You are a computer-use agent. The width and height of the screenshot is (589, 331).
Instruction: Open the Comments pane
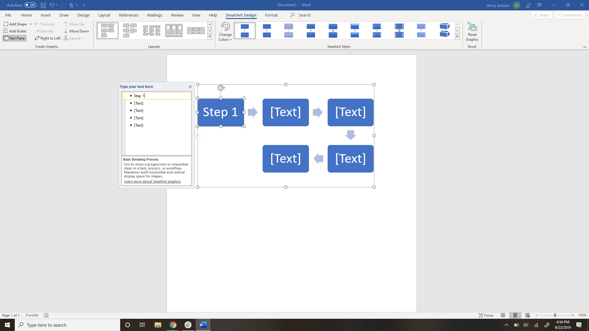pyautogui.click(x=569, y=15)
